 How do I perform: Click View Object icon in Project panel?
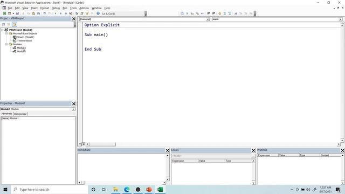coord(9,24)
